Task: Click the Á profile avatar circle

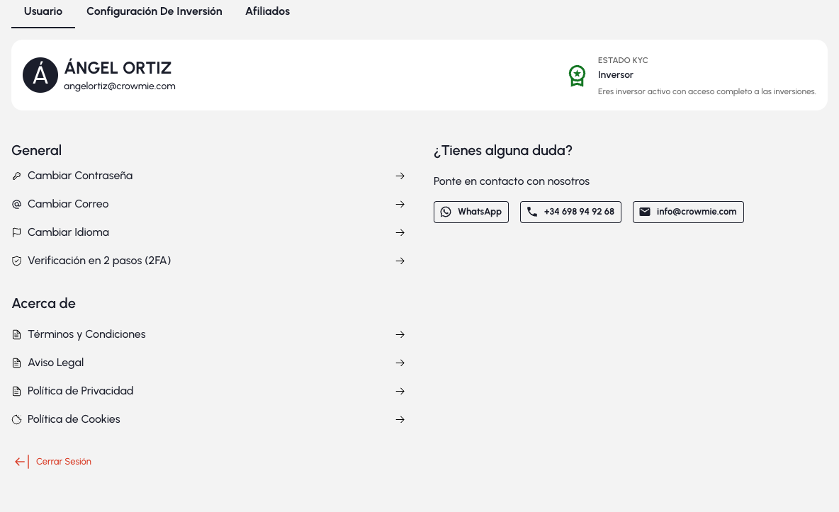Action: [x=40, y=75]
